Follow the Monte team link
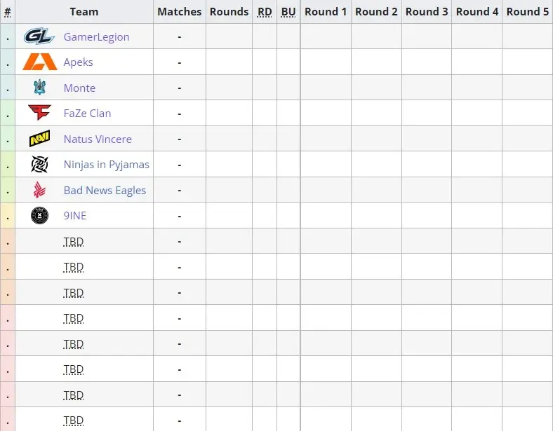 tap(80, 88)
